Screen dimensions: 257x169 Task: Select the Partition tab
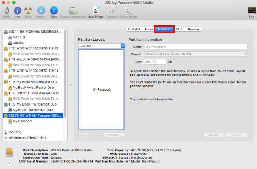tap(164, 29)
